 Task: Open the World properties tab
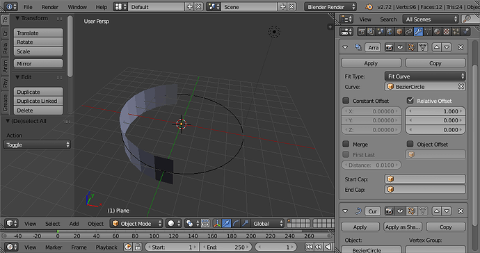pos(390,31)
